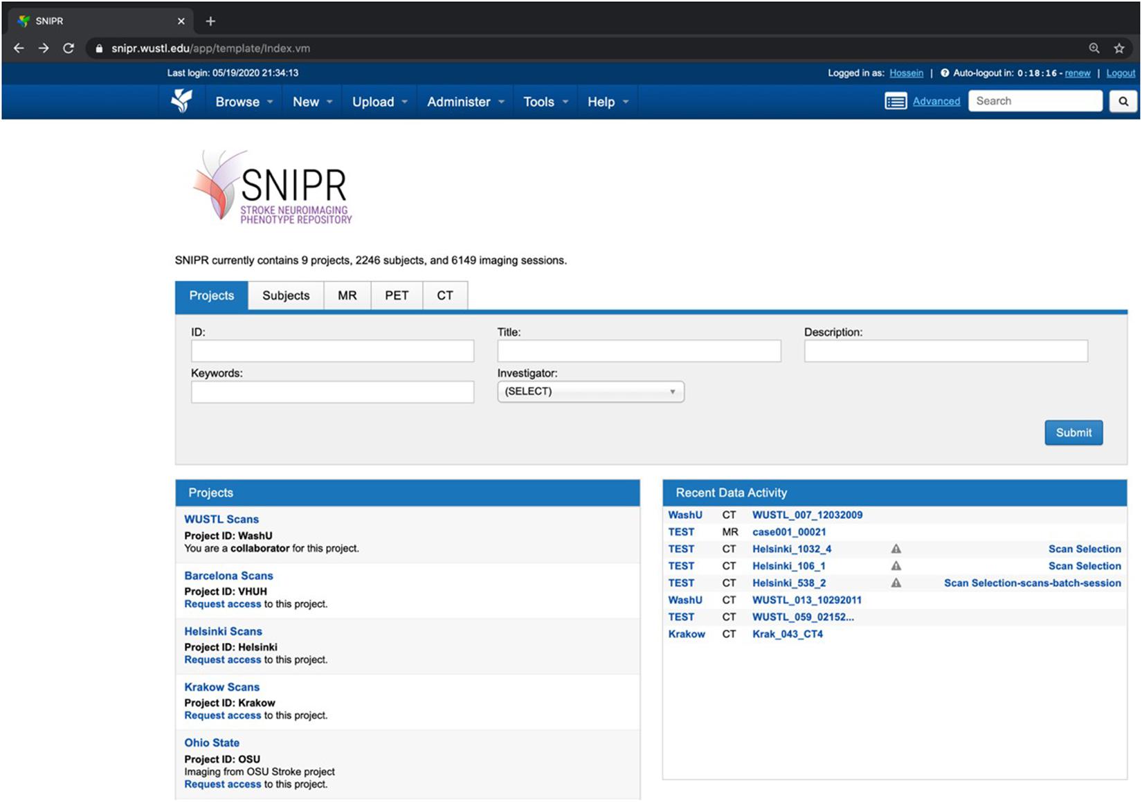Click the auto-logout help question icon
The image size is (1142, 802).
945,73
